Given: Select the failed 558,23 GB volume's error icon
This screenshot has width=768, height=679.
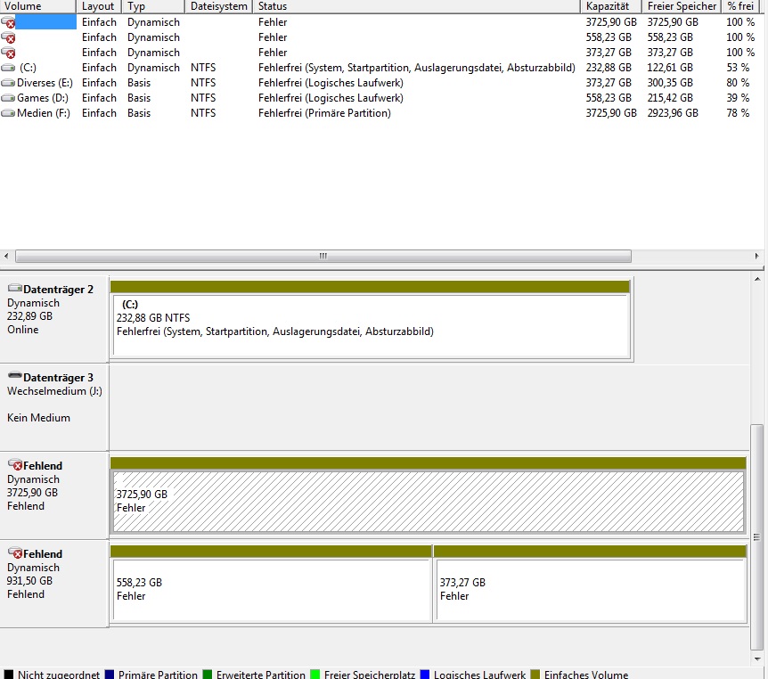Looking at the screenshot, I should click(8, 37).
